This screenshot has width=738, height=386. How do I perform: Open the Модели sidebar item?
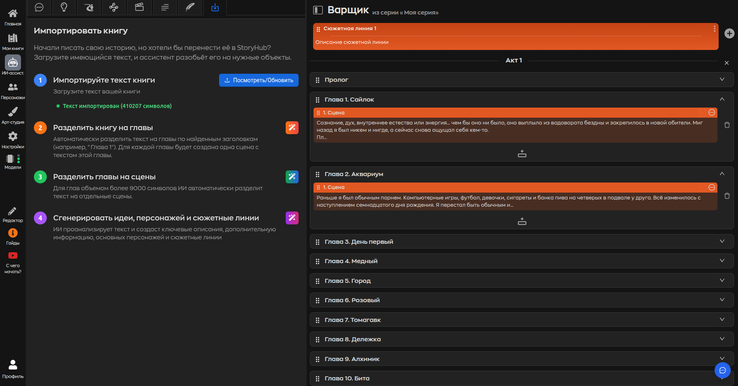[x=13, y=162]
